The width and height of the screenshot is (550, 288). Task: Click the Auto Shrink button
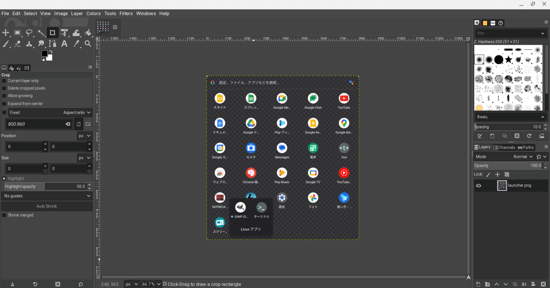coord(47,206)
